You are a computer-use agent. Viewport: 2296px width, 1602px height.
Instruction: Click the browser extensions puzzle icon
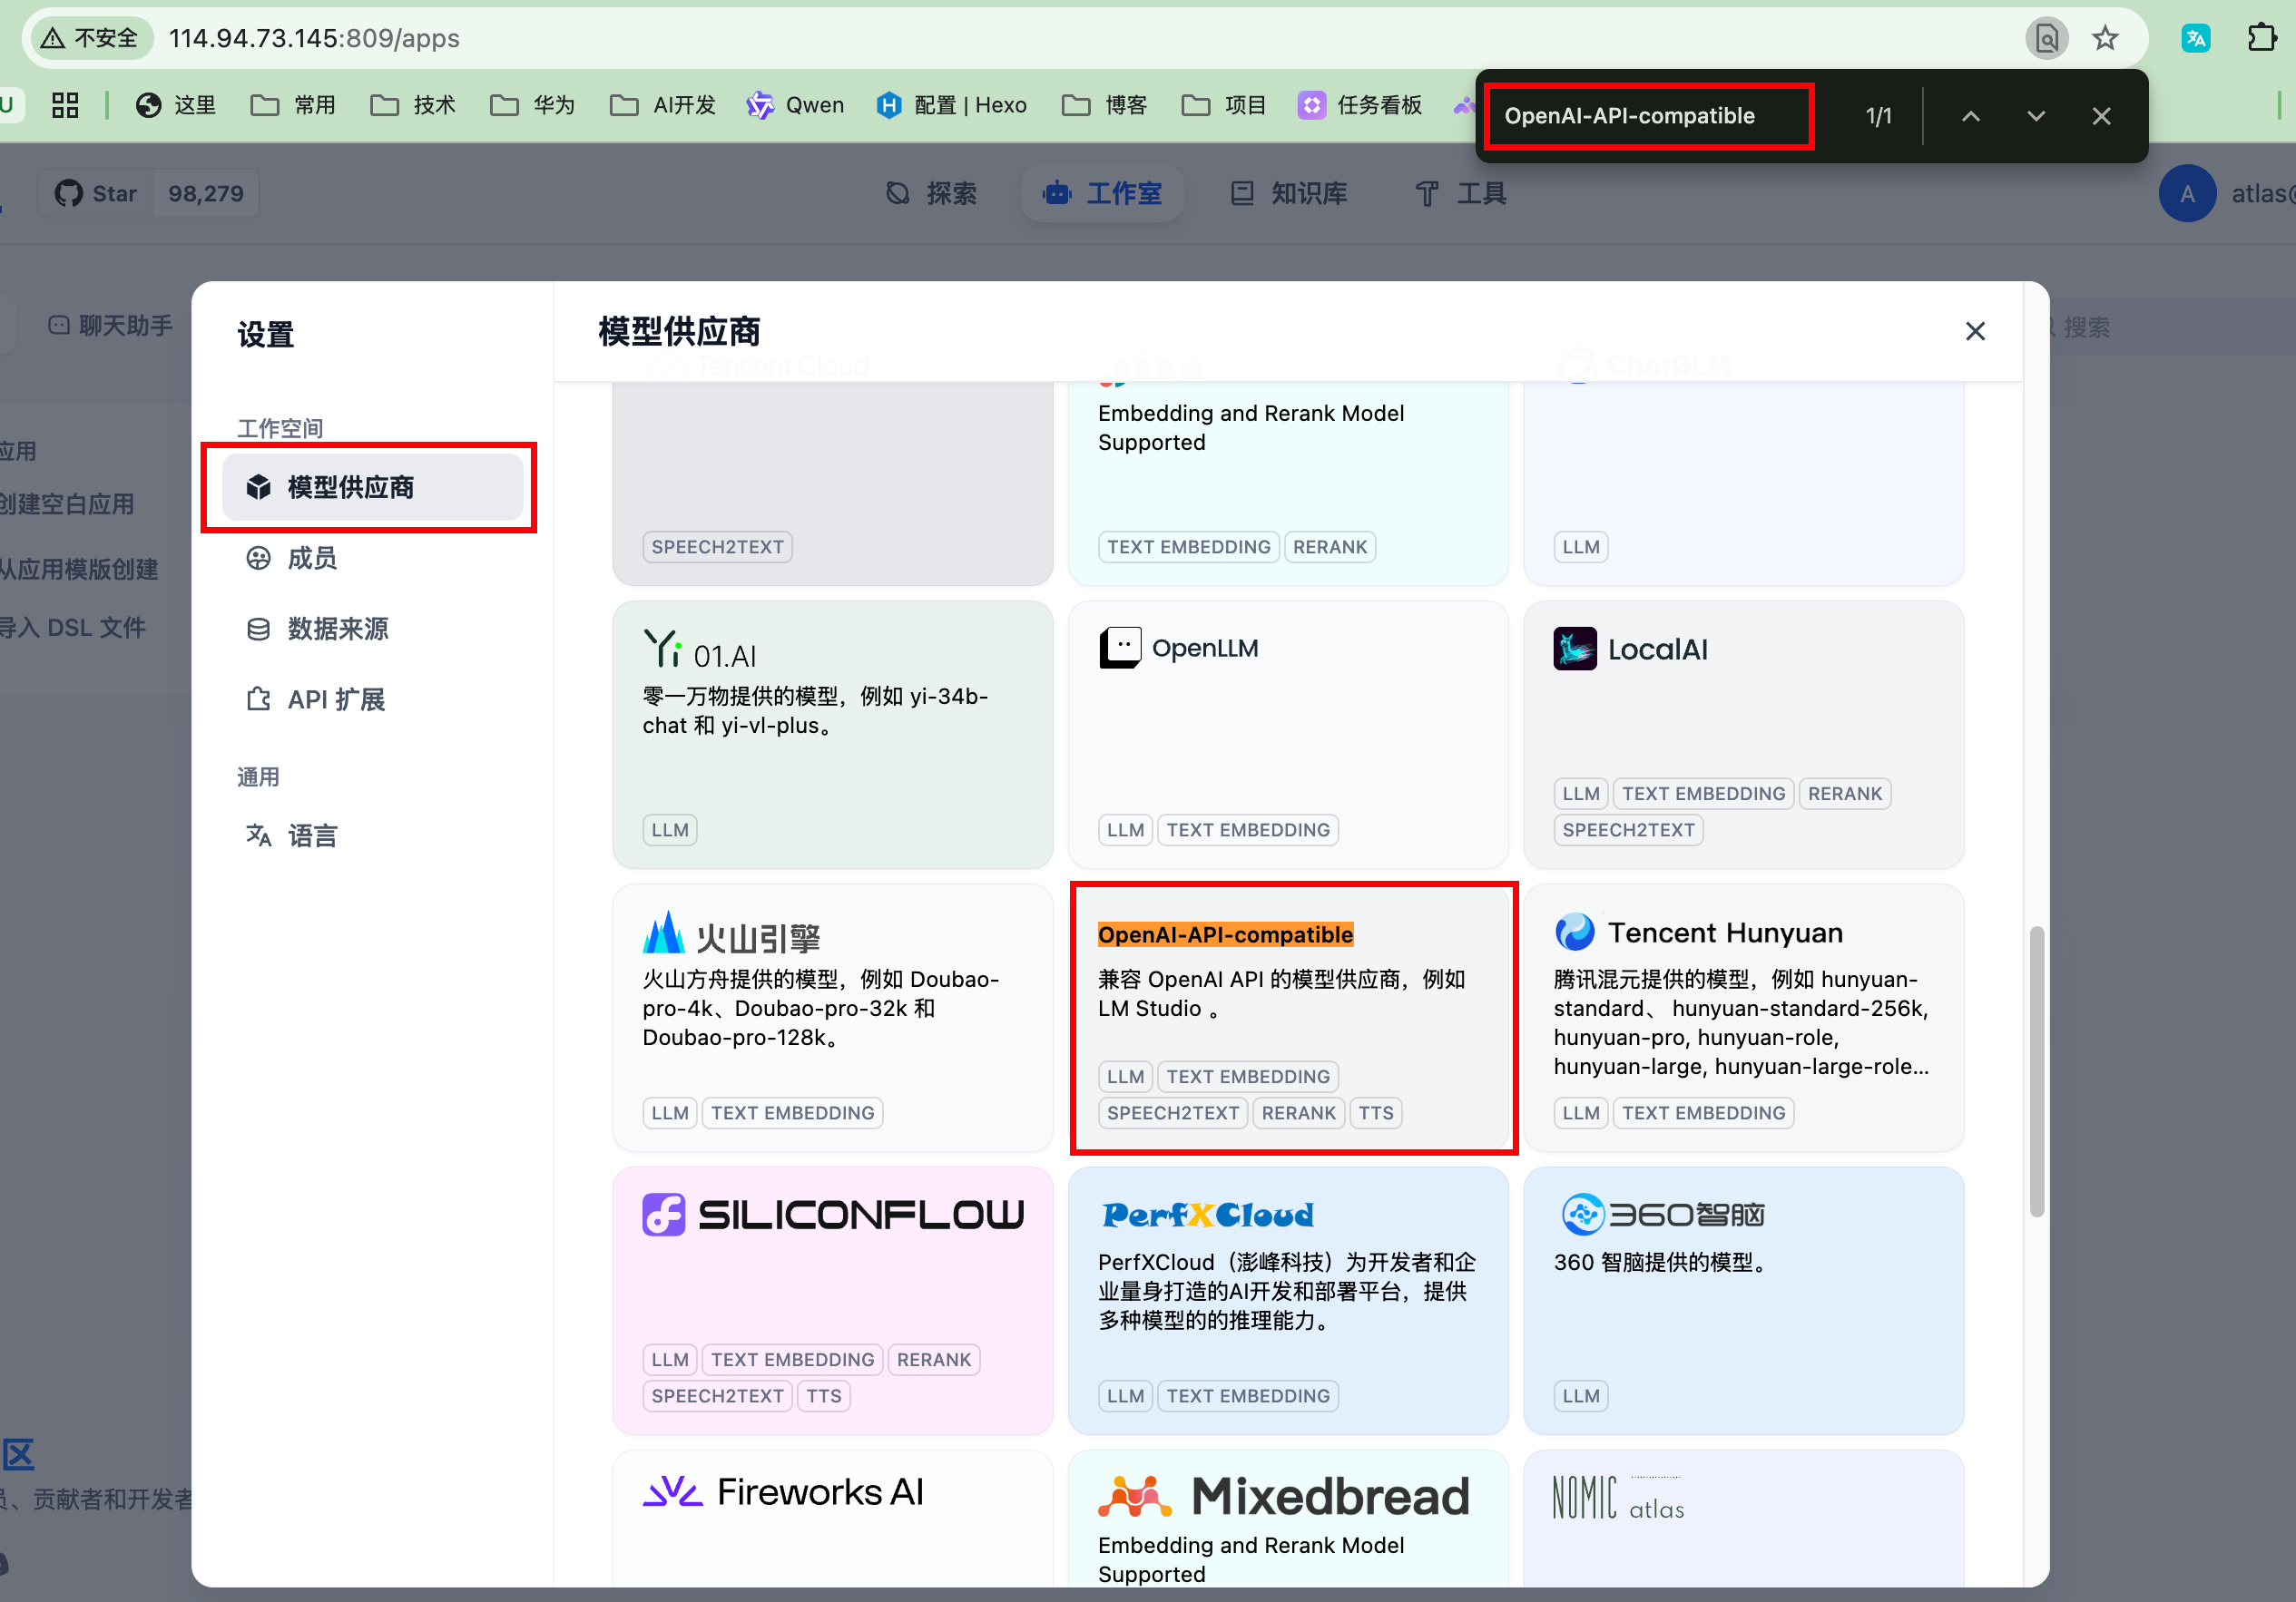pos(2261,39)
